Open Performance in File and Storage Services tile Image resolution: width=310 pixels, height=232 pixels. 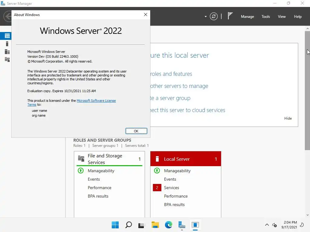[x=99, y=188]
